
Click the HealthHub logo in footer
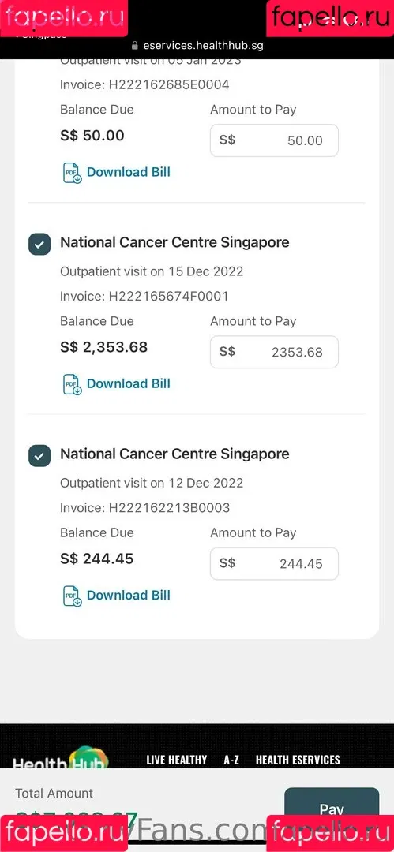pyautogui.click(x=61, y=759)
